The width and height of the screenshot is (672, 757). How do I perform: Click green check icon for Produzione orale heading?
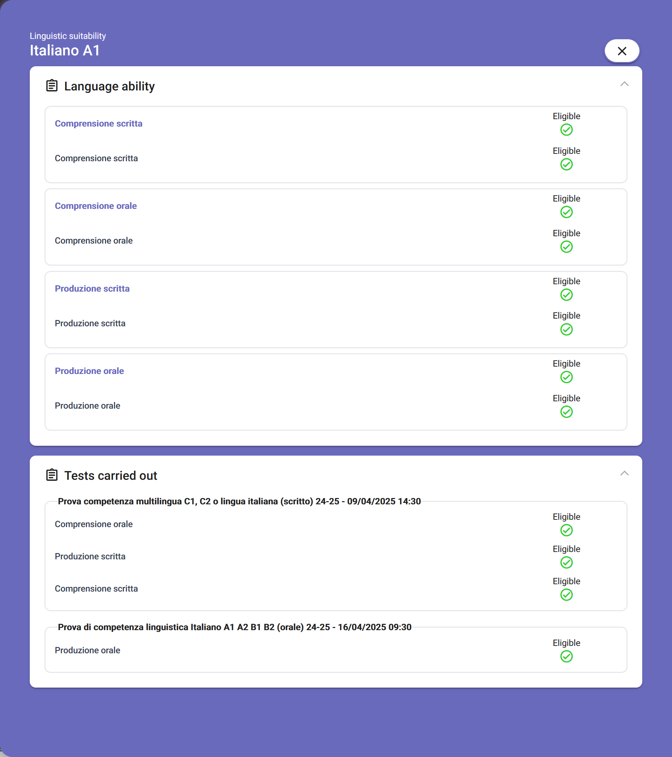pyautogui.click(x=566, y=377)
